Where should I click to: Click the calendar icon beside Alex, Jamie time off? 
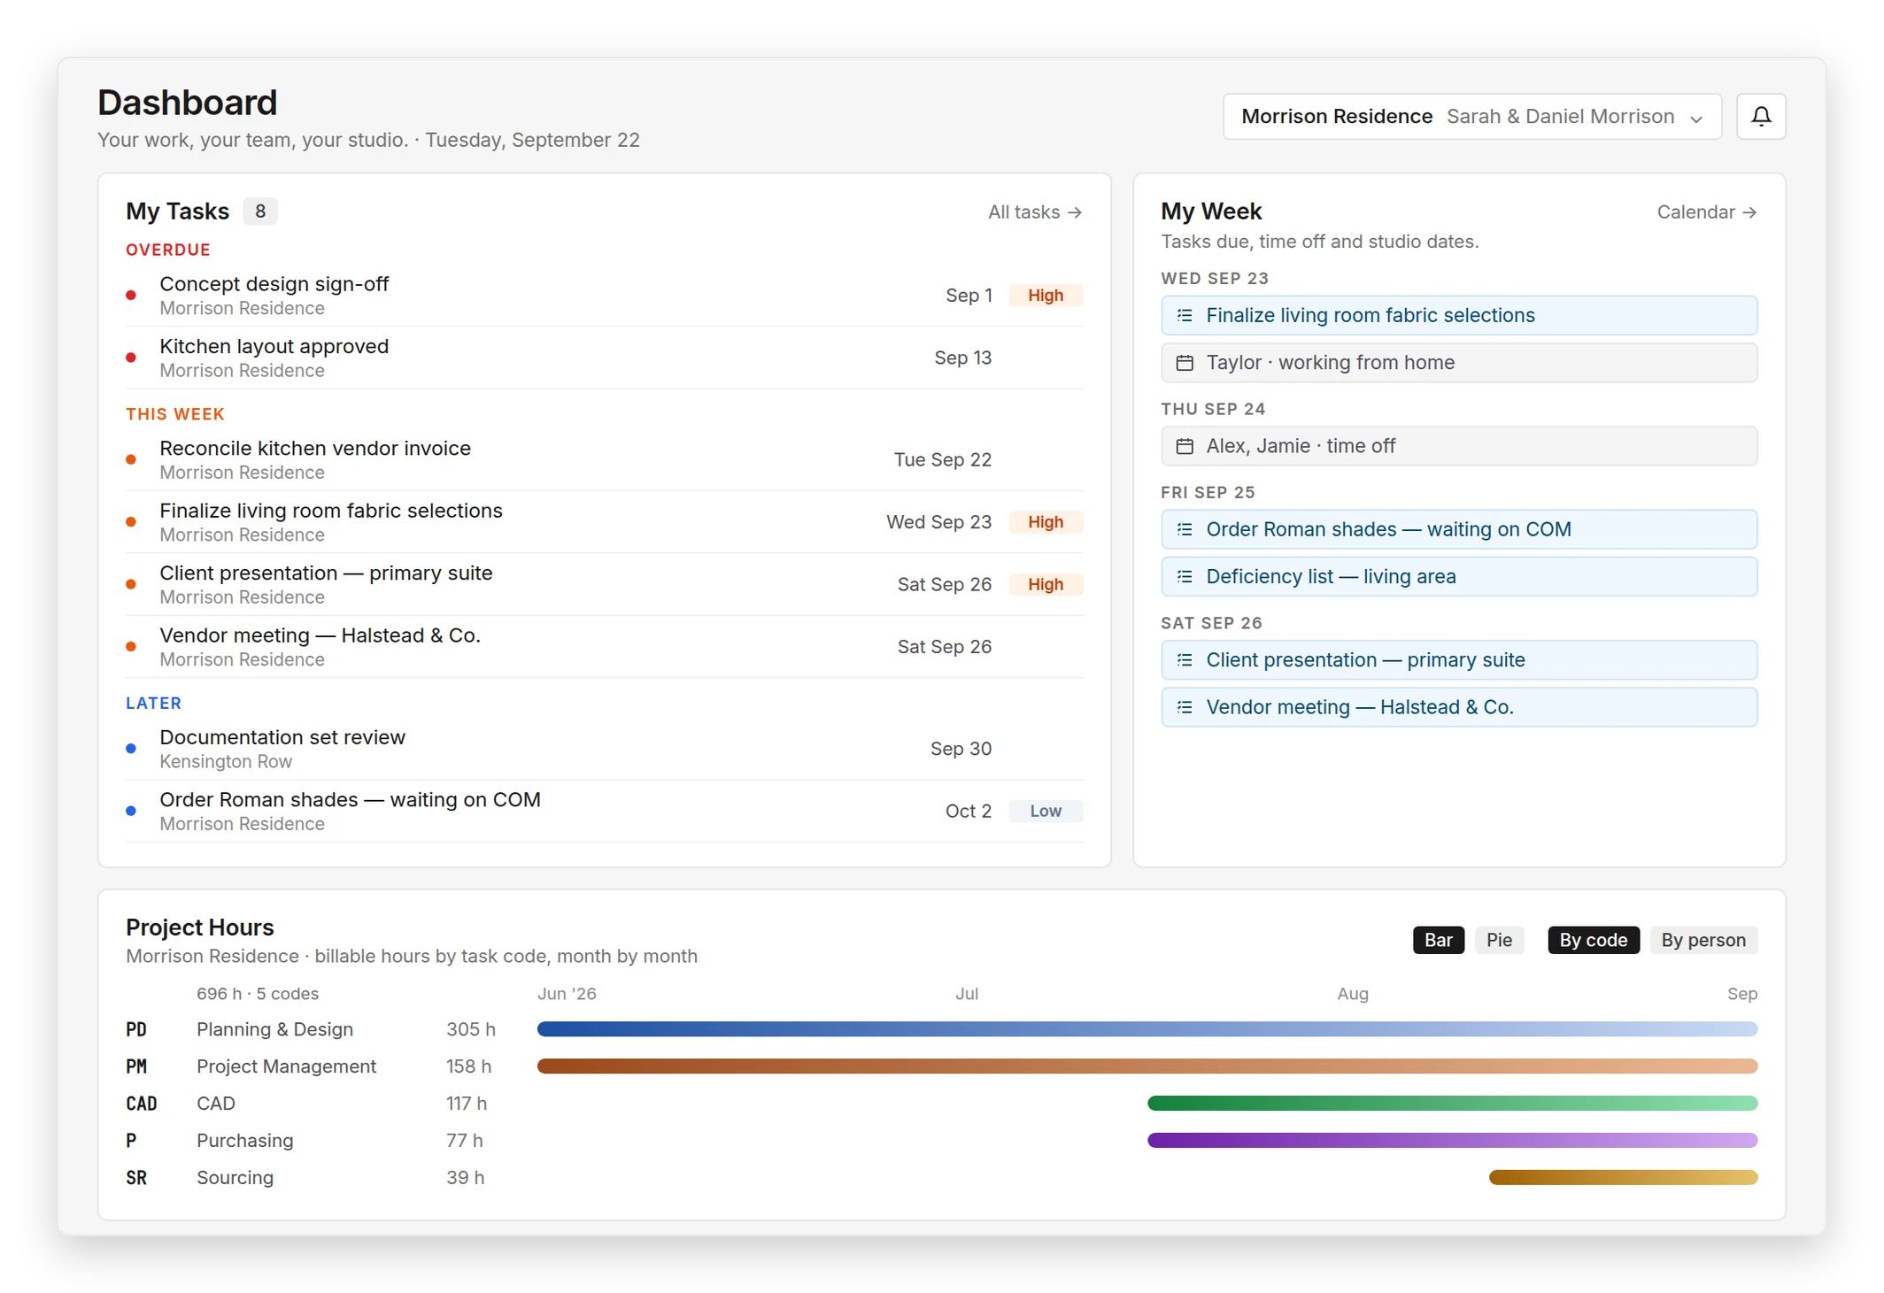pos(1185,446)
